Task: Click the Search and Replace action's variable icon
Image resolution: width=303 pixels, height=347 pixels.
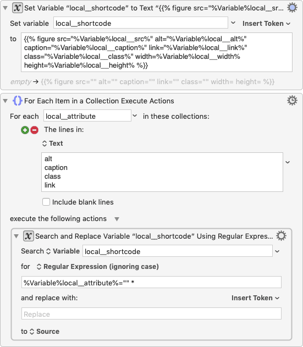Action: [x=29, y=236]
